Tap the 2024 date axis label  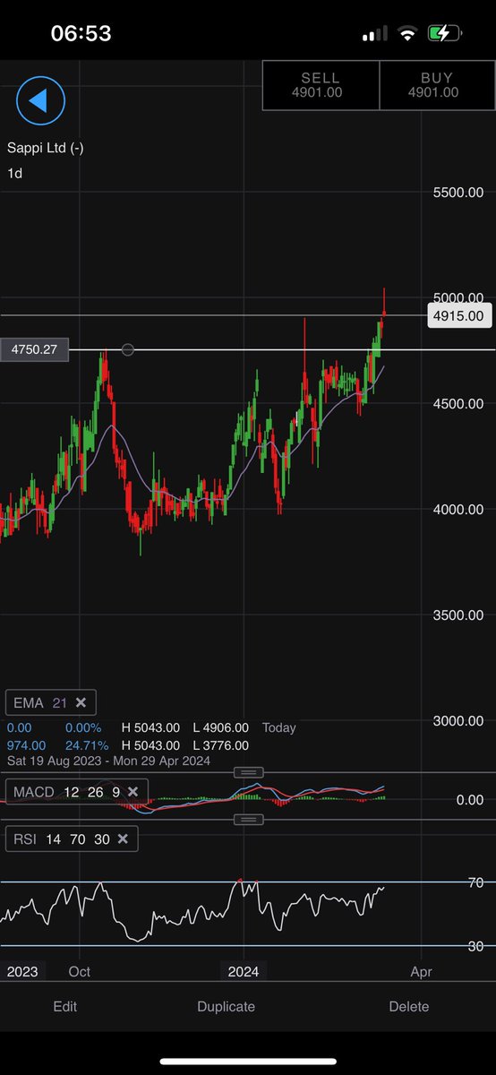pos(243,971)
